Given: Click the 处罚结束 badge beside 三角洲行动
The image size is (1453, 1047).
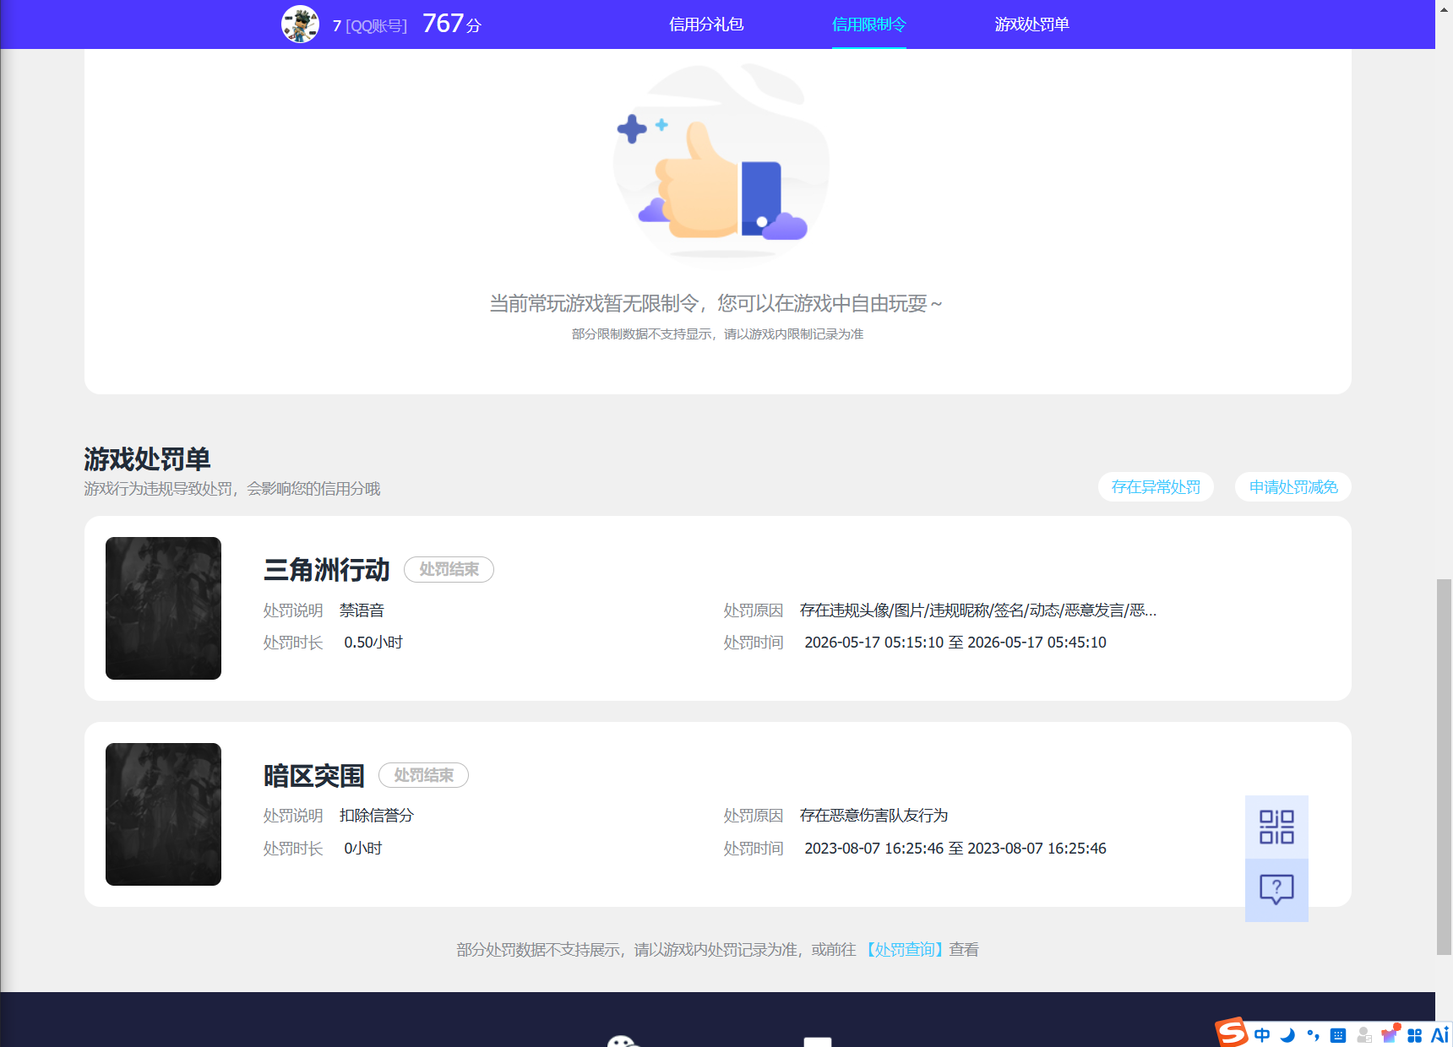Looking at the screenshot, I should point(449,569).
